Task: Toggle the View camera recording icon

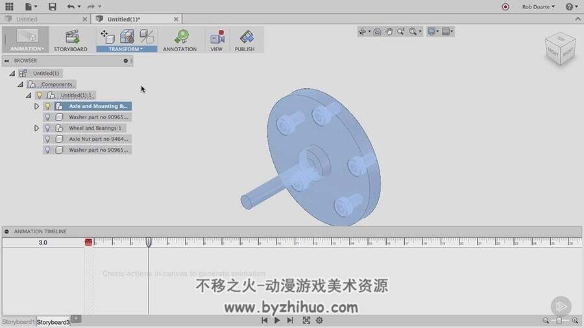Action: 217,37
